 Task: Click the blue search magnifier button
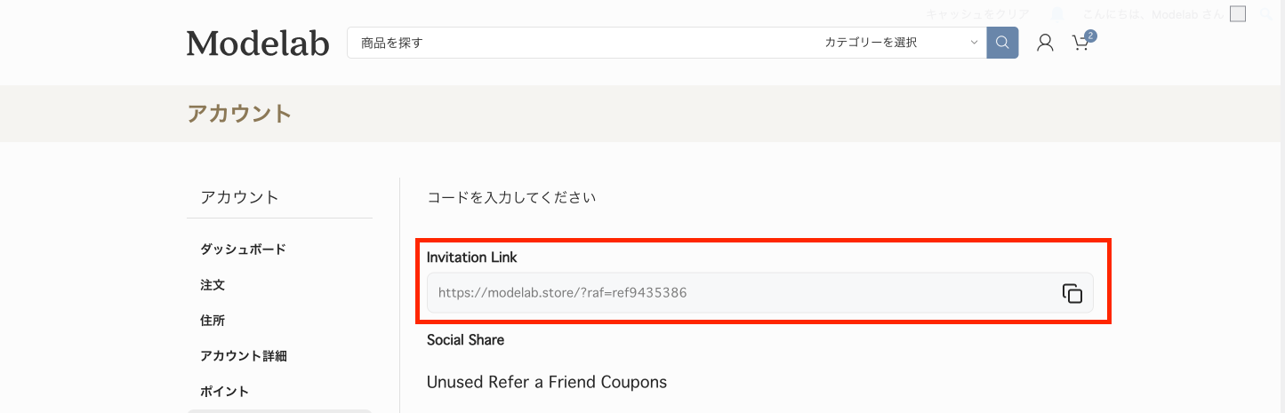tap(1002, 43)
